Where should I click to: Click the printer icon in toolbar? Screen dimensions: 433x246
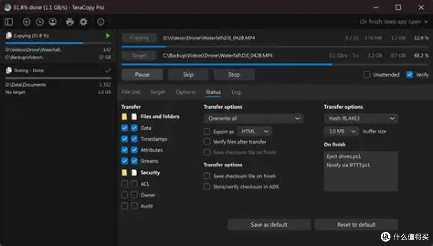70,22
